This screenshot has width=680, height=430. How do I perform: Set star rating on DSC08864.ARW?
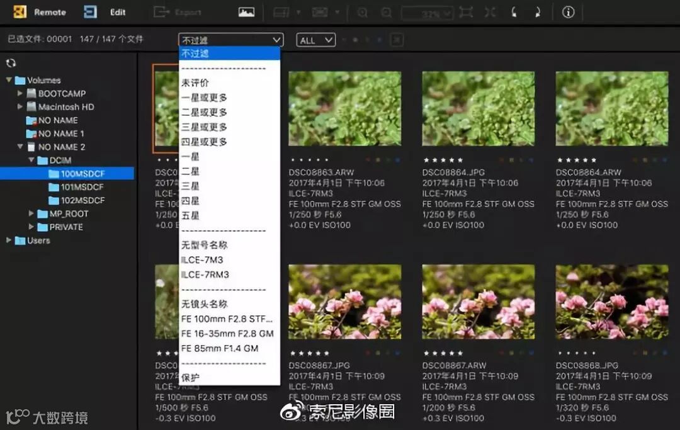click(576, 160)
